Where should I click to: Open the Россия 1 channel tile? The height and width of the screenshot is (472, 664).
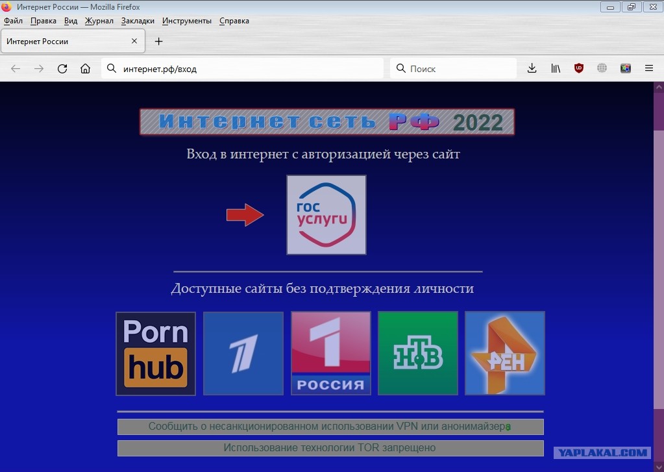click(x=331, y=353)
